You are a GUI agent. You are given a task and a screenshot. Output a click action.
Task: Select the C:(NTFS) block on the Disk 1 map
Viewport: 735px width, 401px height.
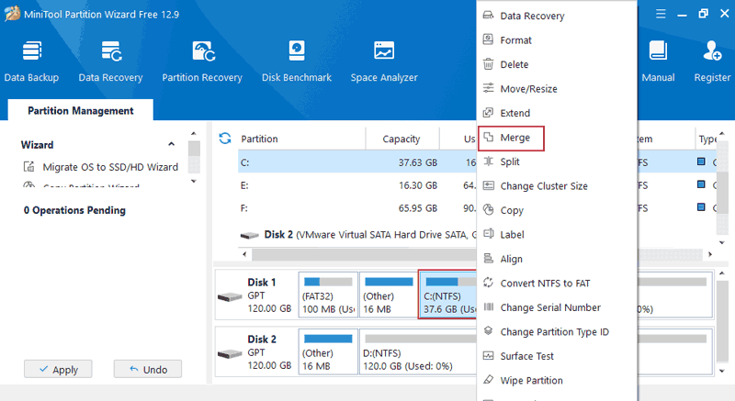(447, 296)
